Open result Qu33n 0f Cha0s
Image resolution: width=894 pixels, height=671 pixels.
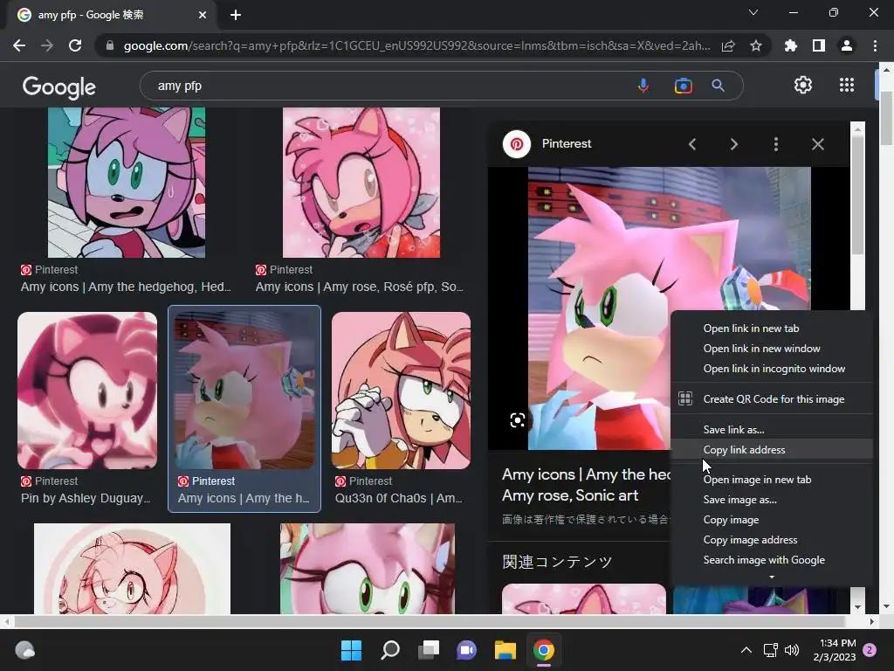[x=399, y=498]
